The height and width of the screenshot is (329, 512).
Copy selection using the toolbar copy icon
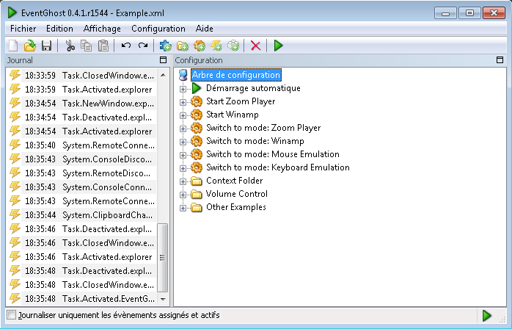(x=87, y=46)
